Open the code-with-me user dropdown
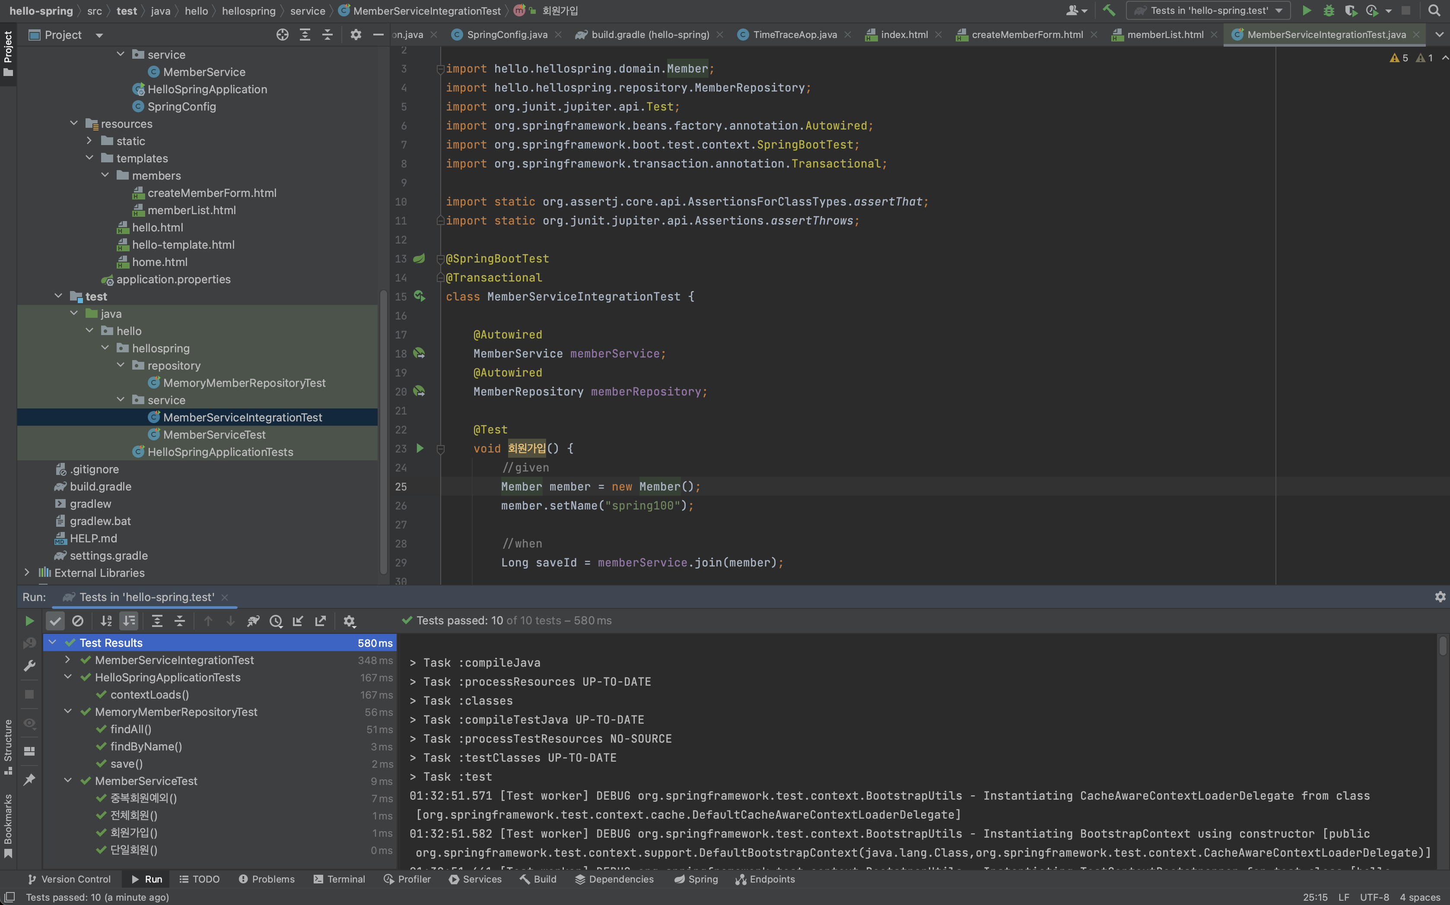Viewport: 1450px width, 905px height. coord(1076,10)
